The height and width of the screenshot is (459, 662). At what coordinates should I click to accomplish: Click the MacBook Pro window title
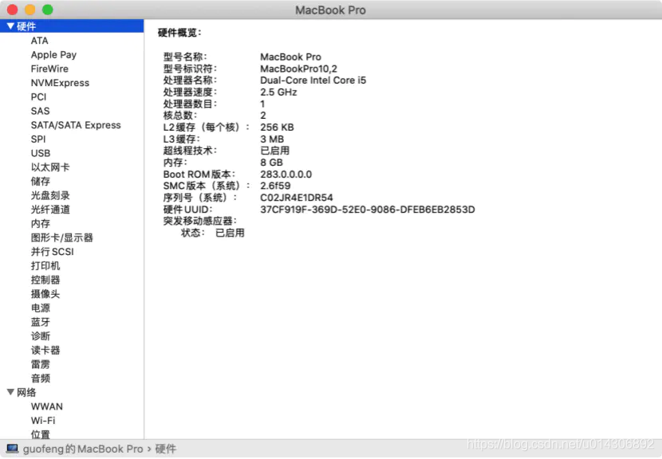tap(330, 10)
